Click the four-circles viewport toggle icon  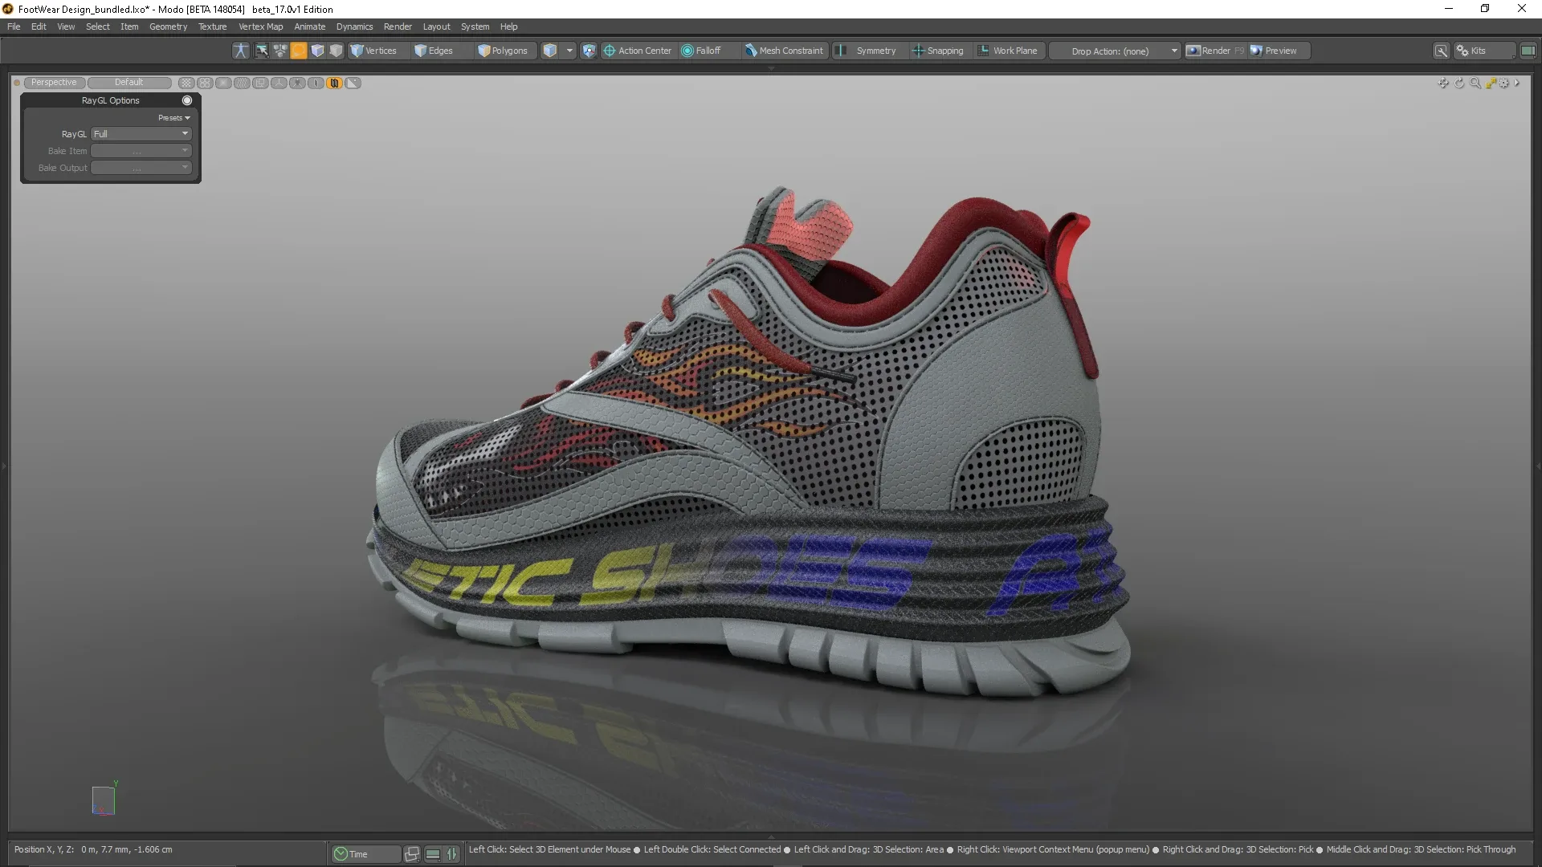point(205,83)
